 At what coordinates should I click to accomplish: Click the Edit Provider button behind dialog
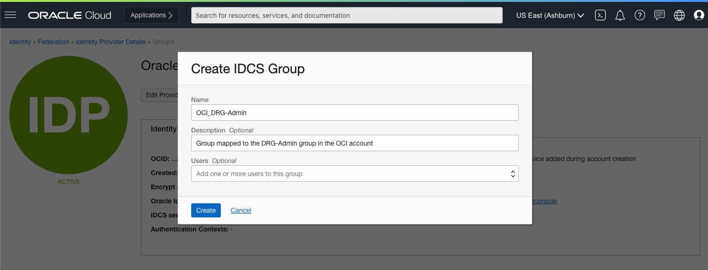coord(160,95)
